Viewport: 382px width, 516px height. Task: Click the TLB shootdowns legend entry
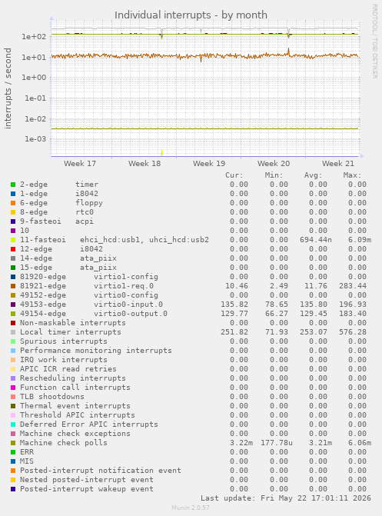pos(52,397)
